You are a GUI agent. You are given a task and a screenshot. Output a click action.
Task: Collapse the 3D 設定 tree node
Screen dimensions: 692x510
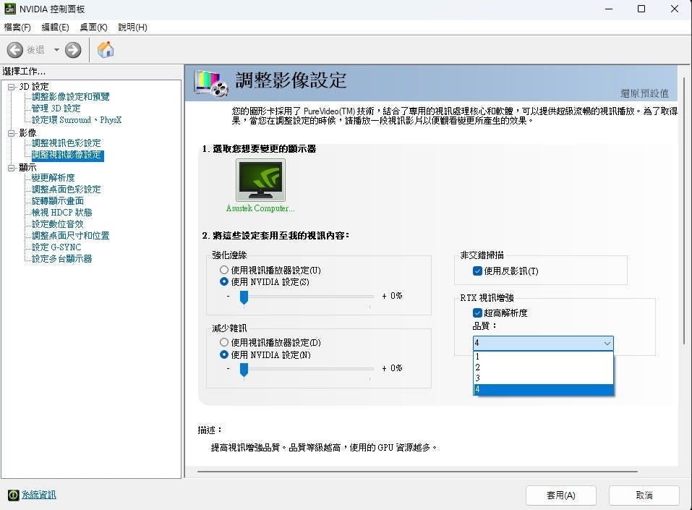point(12,87)
